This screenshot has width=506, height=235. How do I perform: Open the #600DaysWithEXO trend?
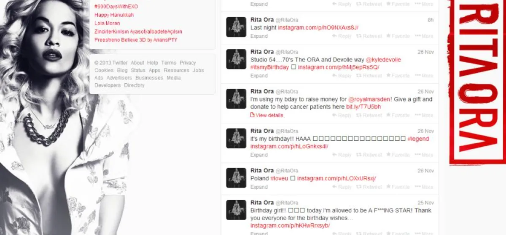[116, 7]
